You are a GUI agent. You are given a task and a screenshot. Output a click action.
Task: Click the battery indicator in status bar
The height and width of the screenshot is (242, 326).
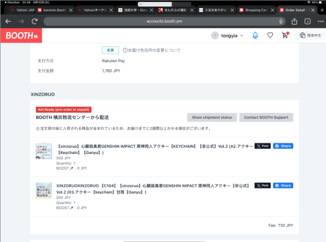coord(322,2)
